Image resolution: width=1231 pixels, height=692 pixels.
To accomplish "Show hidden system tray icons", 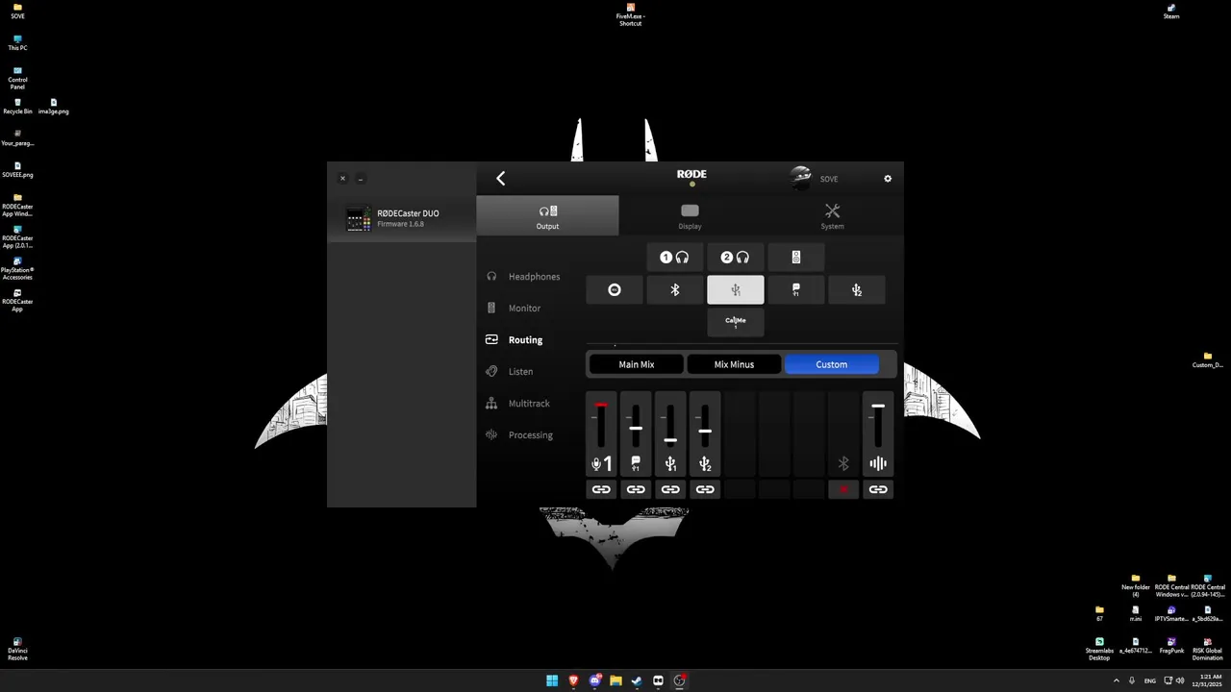I will click(x=1117, y=680).
